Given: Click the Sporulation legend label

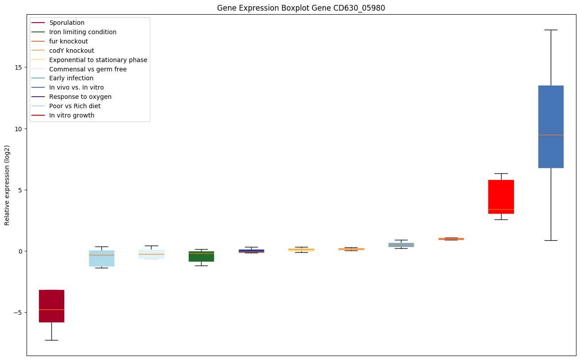Looking at the screenshot, I should 66,23.
